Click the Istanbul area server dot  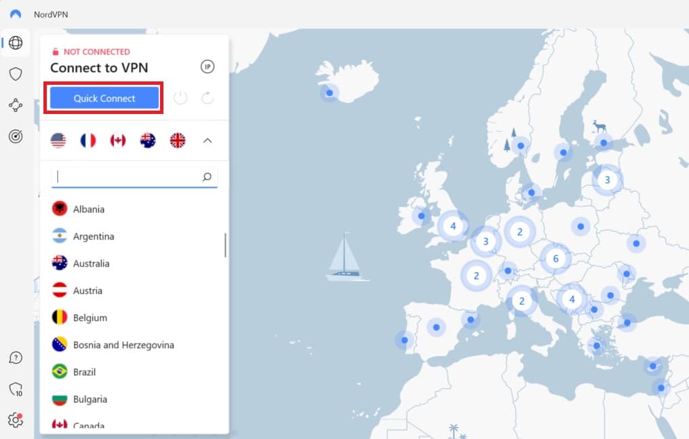pos(627,322)
